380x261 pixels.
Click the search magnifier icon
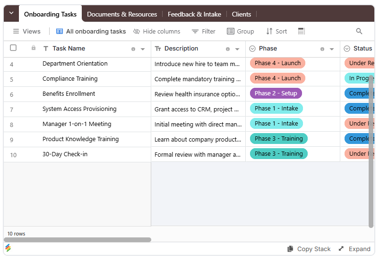tap(359, 31)
